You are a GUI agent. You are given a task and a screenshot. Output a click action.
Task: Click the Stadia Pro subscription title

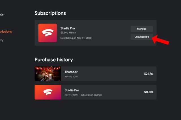(68, 28)
